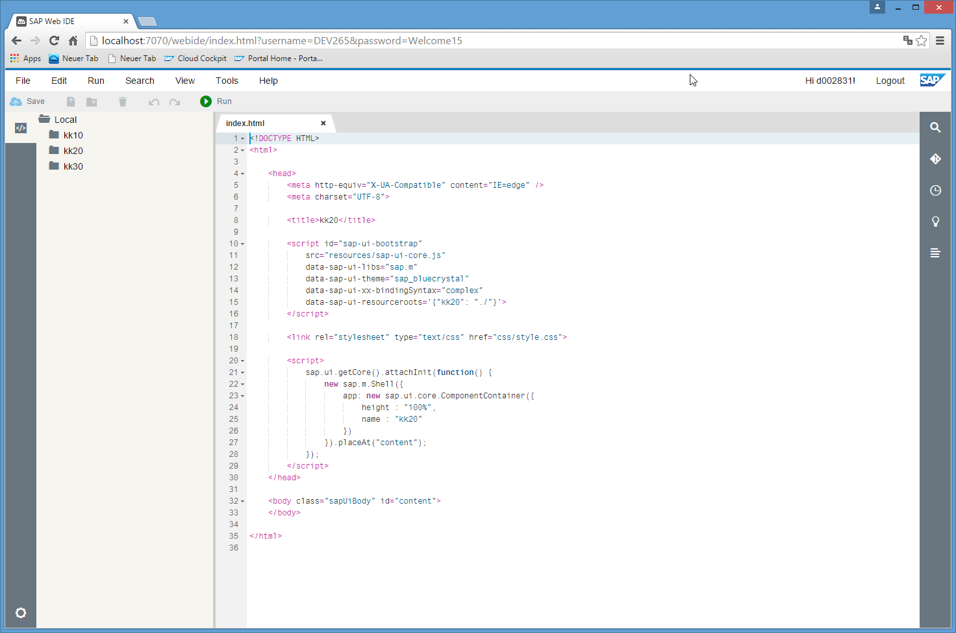Reload the page in browser

(54, 40)
